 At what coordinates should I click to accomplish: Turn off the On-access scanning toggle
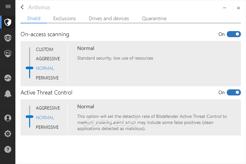pos(234,34)
